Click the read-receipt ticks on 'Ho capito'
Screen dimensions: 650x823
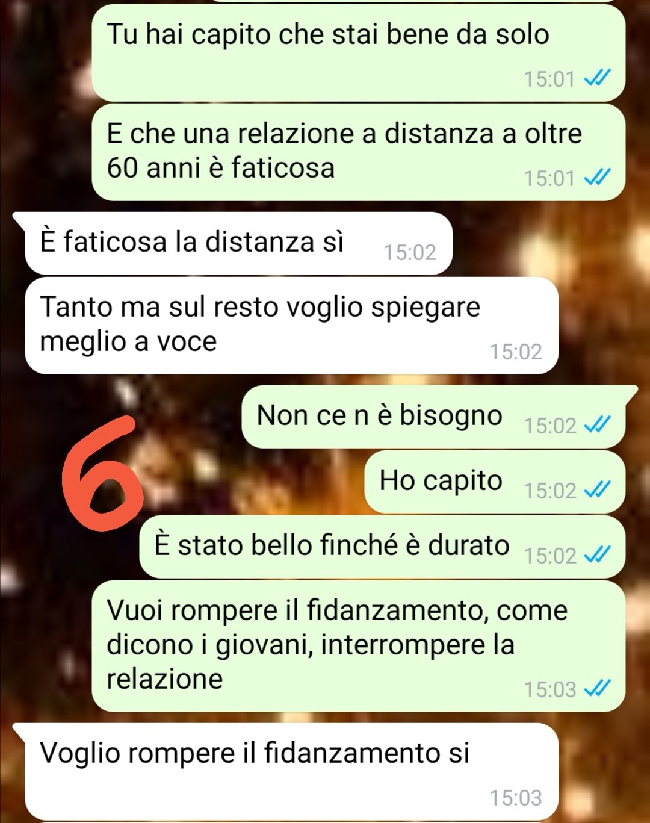(x=598, y=489)
